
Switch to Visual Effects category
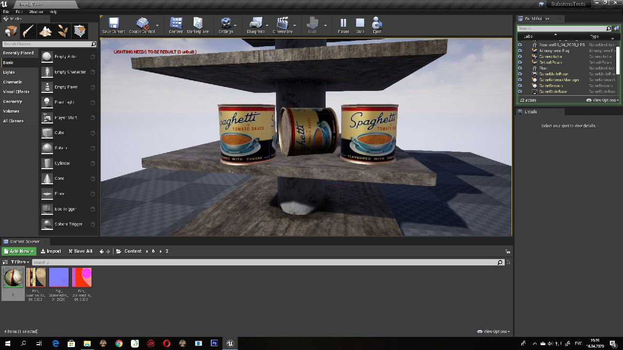19,92
